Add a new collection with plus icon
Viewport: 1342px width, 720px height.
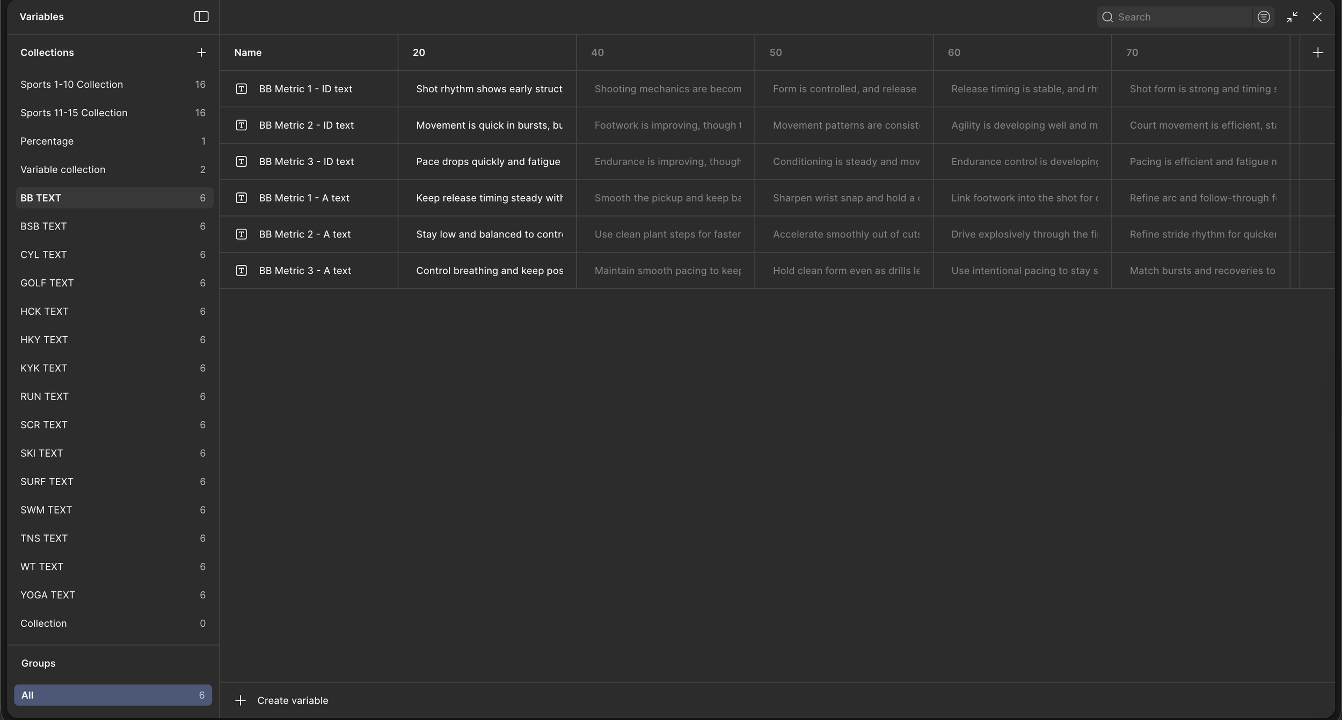click(x=201, y=53)
